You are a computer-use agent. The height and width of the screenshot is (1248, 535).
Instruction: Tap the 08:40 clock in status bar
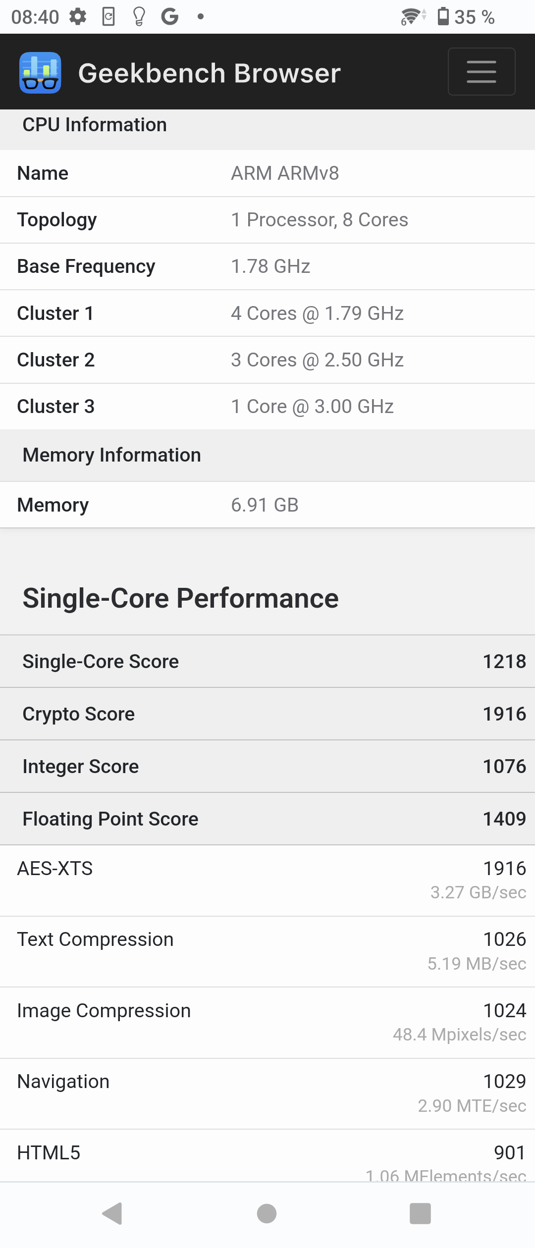pos(35,17)
